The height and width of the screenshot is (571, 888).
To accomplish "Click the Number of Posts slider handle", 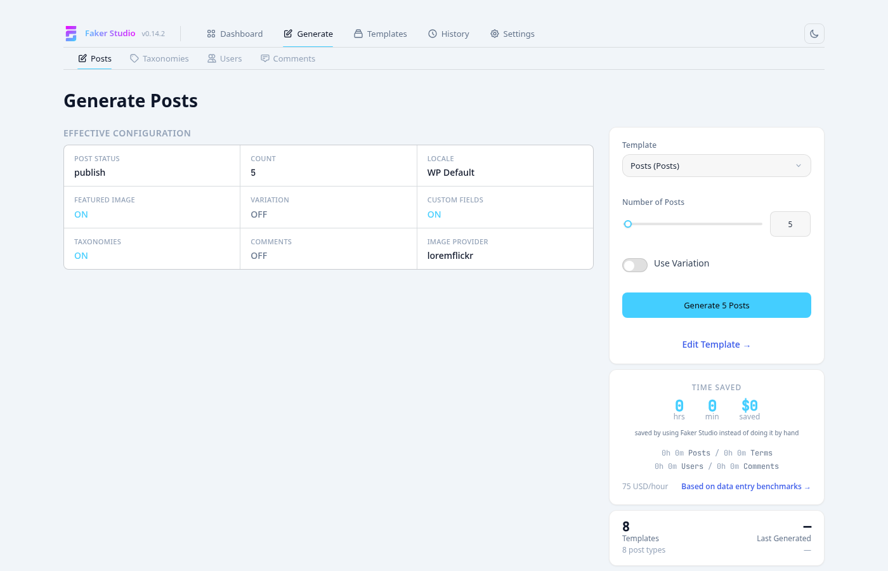I will [628, 224].
